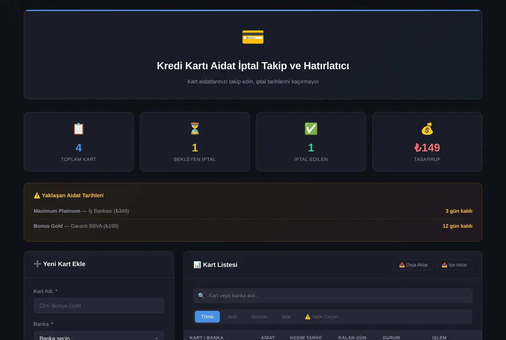Click the Maximum Platinum reminder row

click(253, 211)
